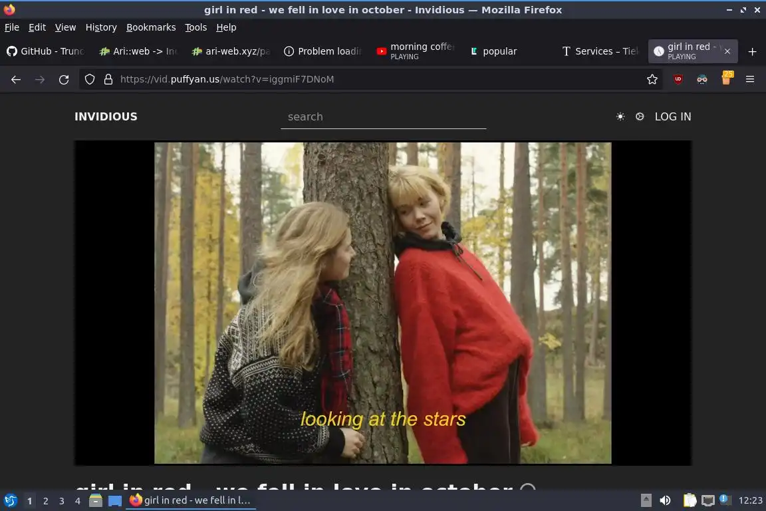Image resolution: width=766 pixels, height=511 pixels.
Task: Open the glasses-icon extension in toolbar
Action: point(702,79)
